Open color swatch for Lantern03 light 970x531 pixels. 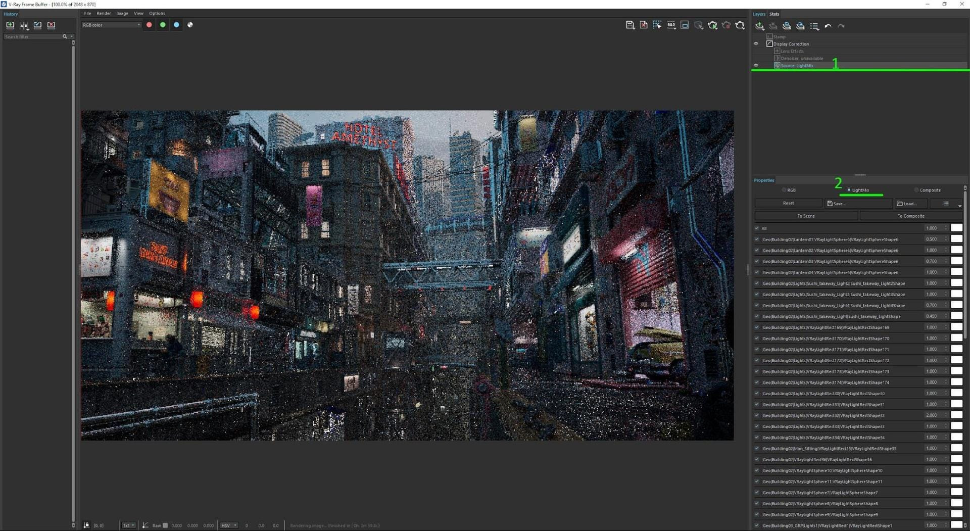(x=956, y=261)
